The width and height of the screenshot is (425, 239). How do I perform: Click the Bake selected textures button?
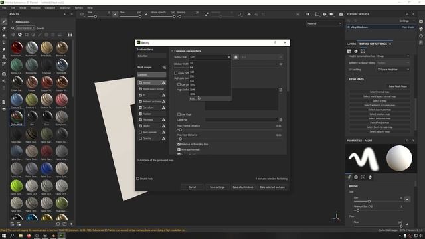pos(272,187)
